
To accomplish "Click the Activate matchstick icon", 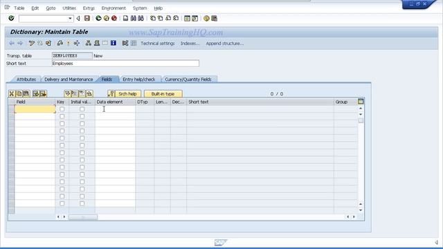I will click(68, 43).
